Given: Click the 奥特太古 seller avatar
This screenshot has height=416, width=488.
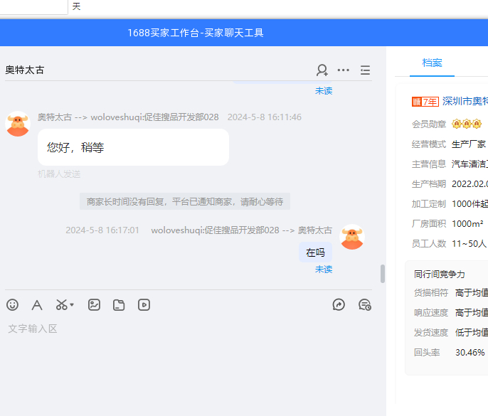Looking at the screenshot, I should pyautogui.click(x=17, y=124).
